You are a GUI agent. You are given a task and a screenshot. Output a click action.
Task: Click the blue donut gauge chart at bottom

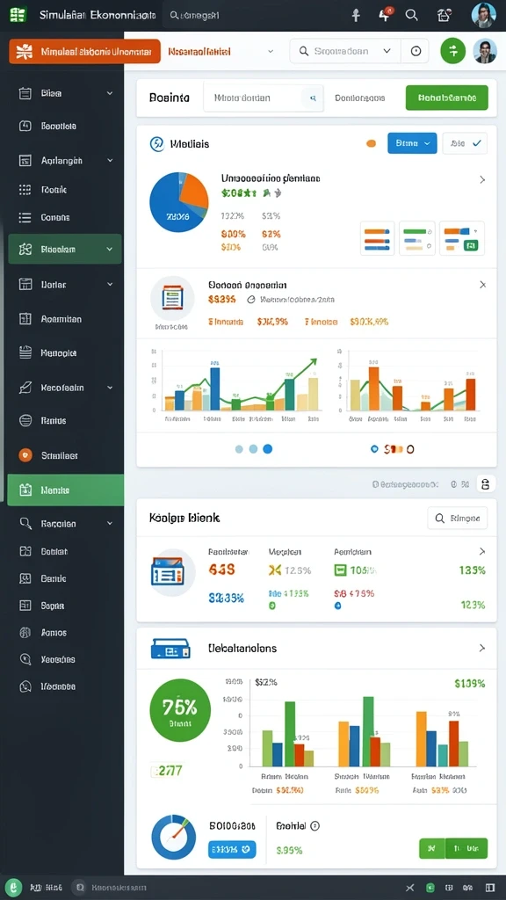(x=173, y=838)
